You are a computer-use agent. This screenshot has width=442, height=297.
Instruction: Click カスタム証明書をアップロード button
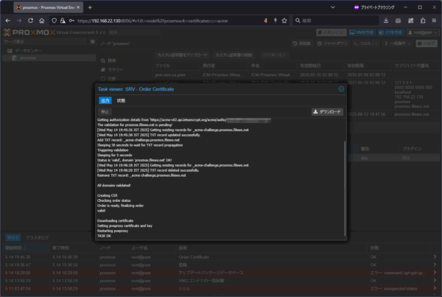(182, 55)
